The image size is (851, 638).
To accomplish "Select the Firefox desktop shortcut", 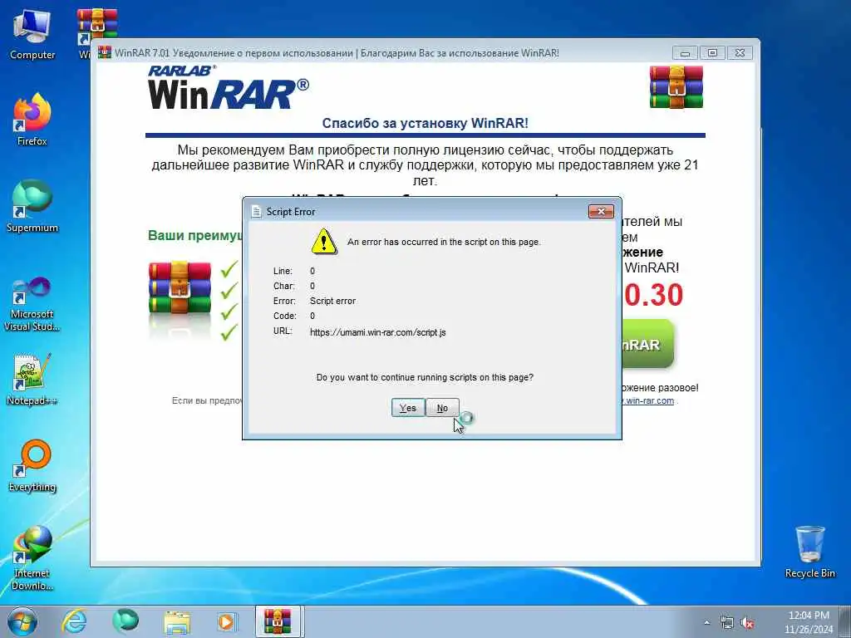I will click(32, 120).
